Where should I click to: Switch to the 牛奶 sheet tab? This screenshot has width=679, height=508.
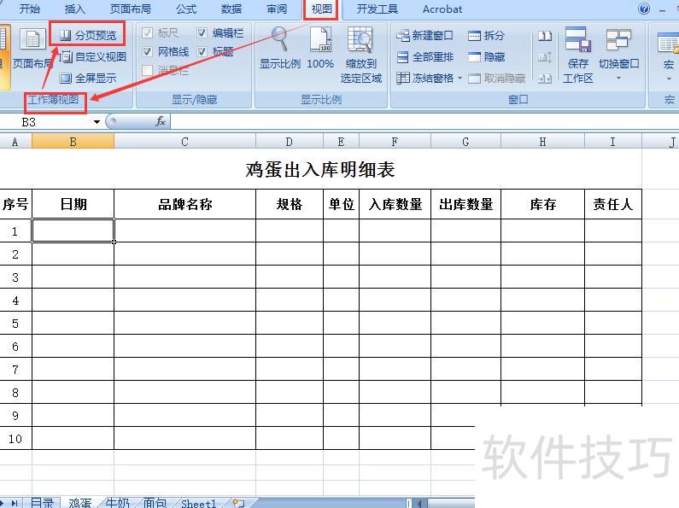click(x=117, y=503)
